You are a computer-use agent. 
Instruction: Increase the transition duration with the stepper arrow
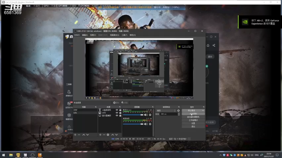(179, 113)
